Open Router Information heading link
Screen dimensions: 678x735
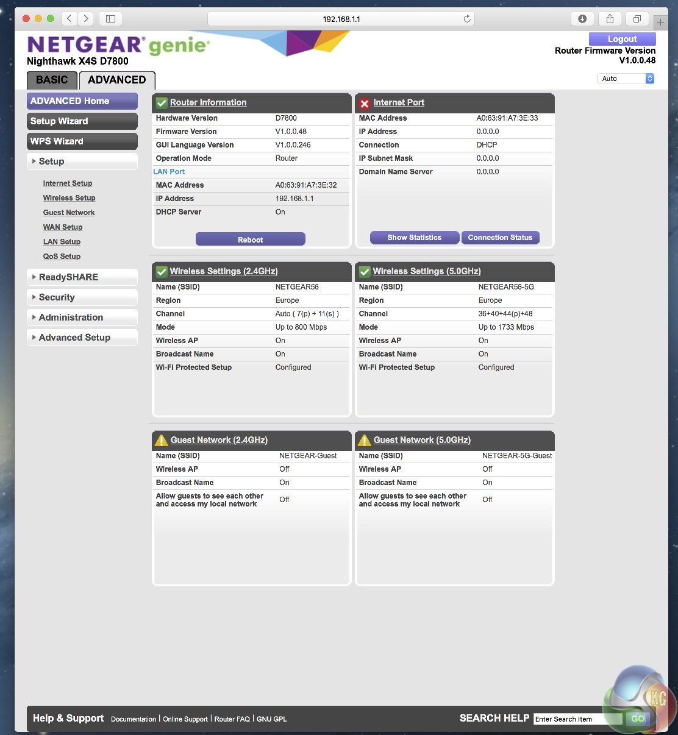click(x=209, y=102)
